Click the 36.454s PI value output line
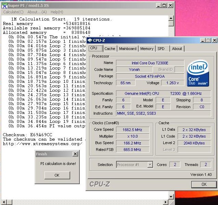Viewport: 218px width, 205px height. click(x=47, y=126)
